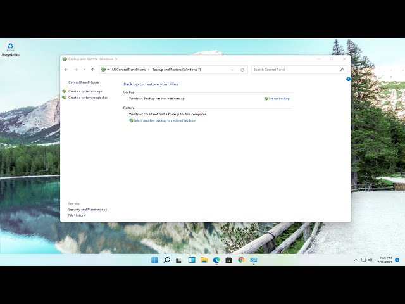This screenshot has height=304, width=405.
Task: Click Set up backup link
Action: (x=279, y=99)
